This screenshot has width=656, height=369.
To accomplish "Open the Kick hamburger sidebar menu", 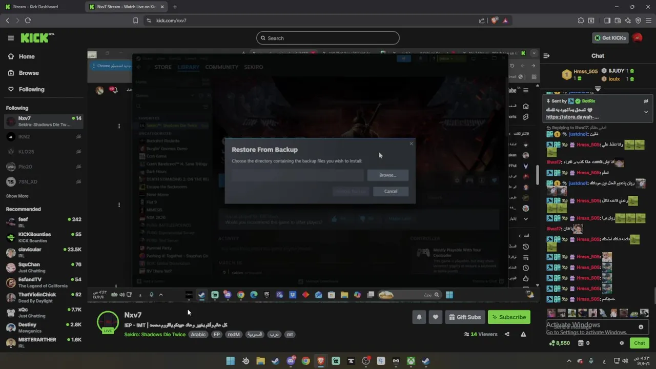I will pos(11,38).
